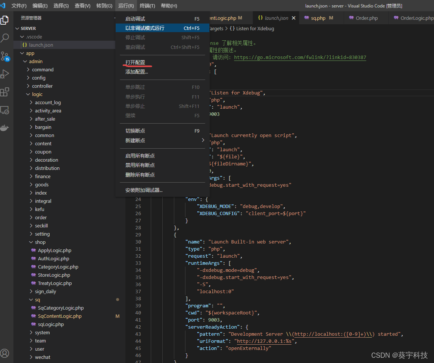This screenshot has width=434, height=363.
Task: Open the Accounts icon in activity bar
Action: (x=5, y=353)
